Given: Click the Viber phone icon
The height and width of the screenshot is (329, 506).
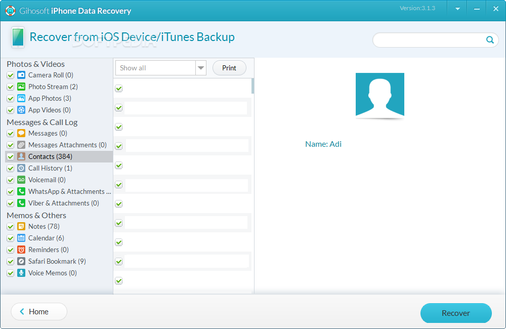Looking at the screenshot, I should [x=21, y=203].
